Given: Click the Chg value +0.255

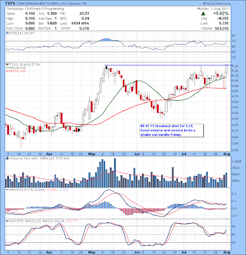Looking at the screenshot, I should [x=224, y=18].
